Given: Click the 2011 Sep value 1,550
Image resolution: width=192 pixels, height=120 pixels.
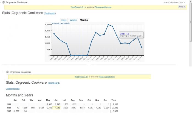Looking at the screenshot, I should [82, 108].
